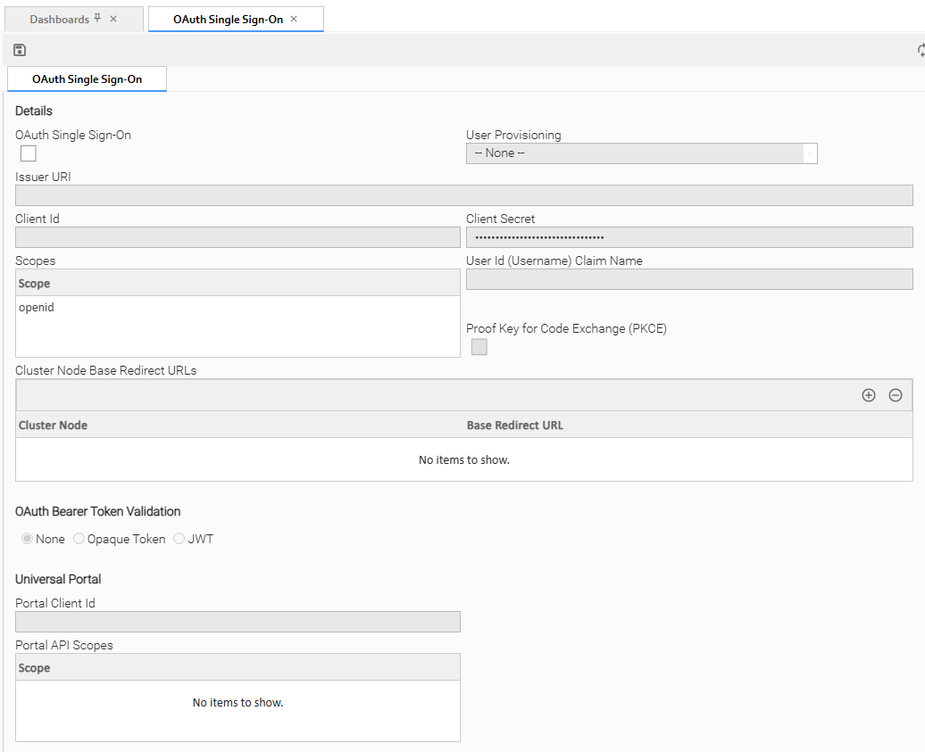Viewport: 925px width, 752px height.
Task: Select the inner OAuth Single Sign-On subtab
Action: coord(87,79)
